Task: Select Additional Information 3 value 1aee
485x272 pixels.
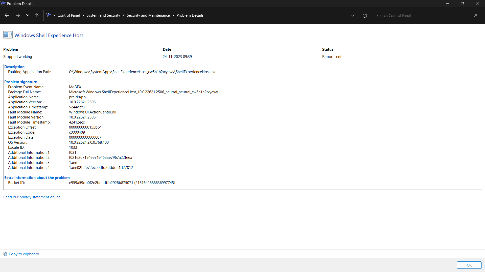Action: point(73,163)
